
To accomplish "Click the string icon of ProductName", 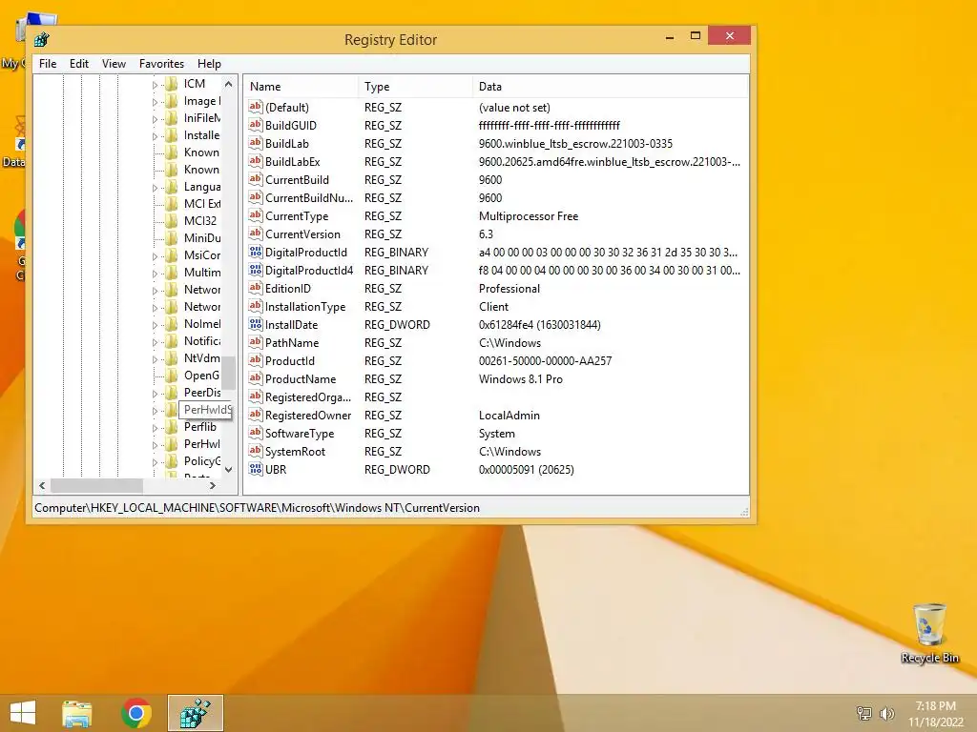I will pyautogui.click(x=256, y=378).
